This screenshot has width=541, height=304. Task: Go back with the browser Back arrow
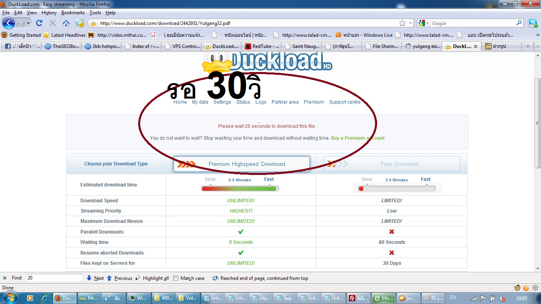coord(8,23)
